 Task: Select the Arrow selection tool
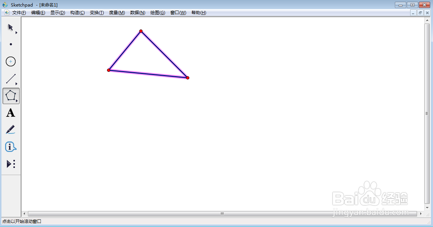pos(11,27)
